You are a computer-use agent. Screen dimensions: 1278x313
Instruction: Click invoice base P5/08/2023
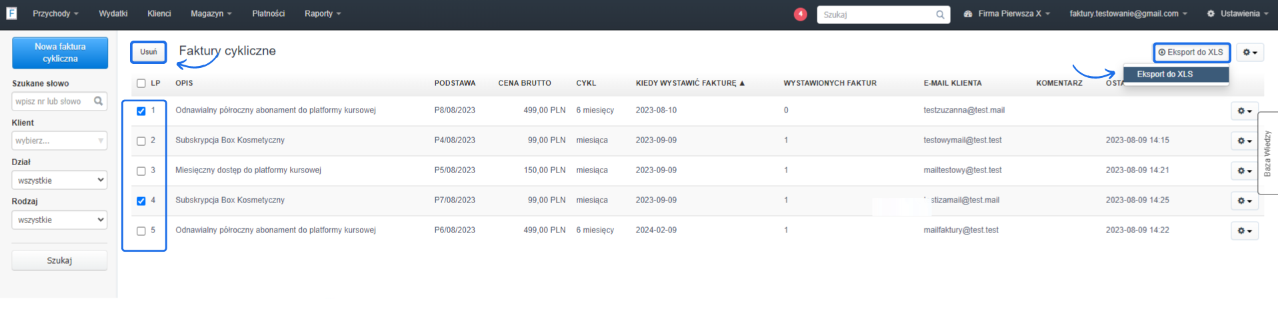455,170
